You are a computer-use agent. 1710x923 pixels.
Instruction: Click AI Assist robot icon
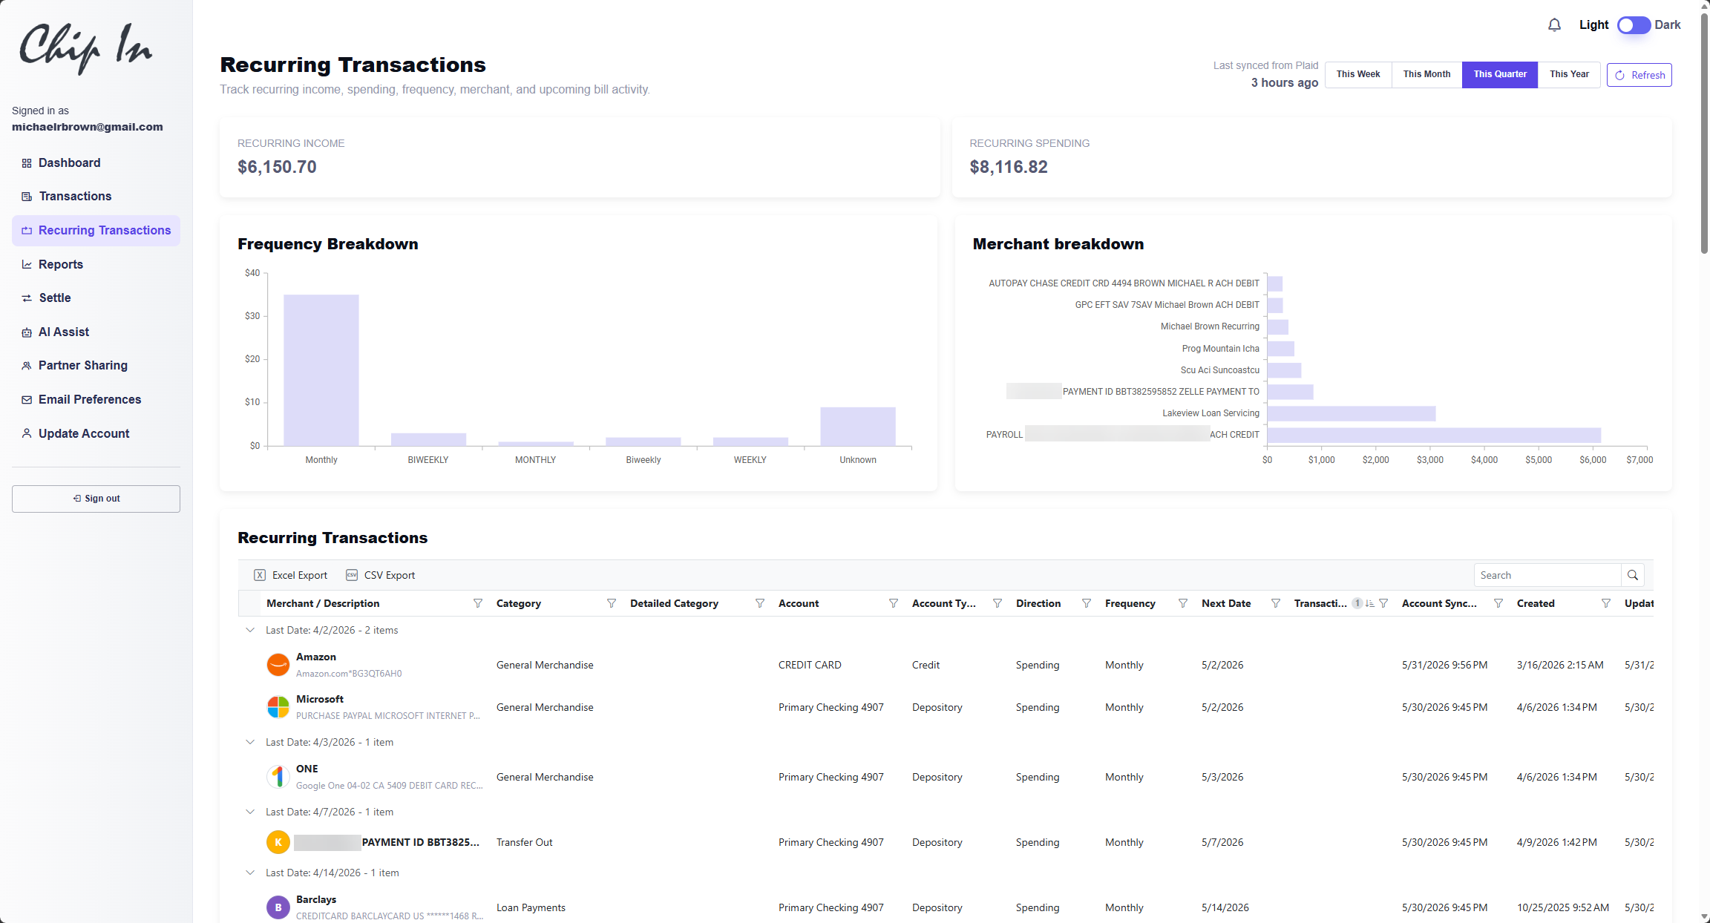tap(27, 332)
